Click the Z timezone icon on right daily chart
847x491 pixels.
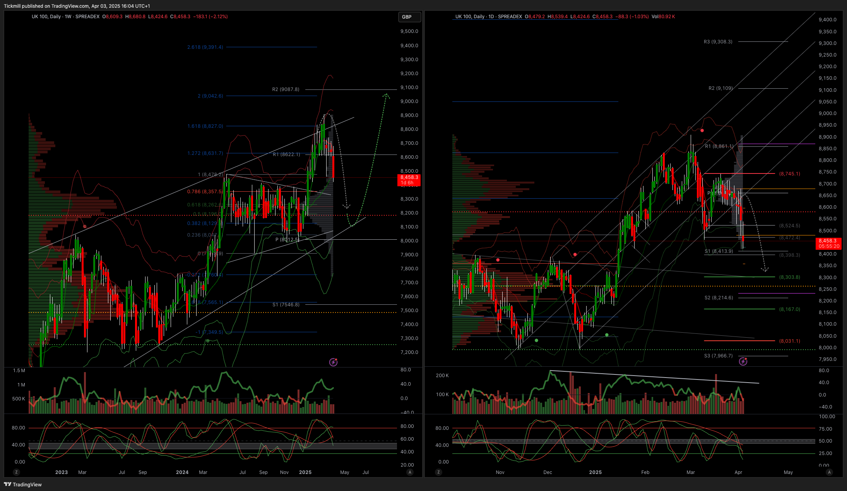click(438, 472)
